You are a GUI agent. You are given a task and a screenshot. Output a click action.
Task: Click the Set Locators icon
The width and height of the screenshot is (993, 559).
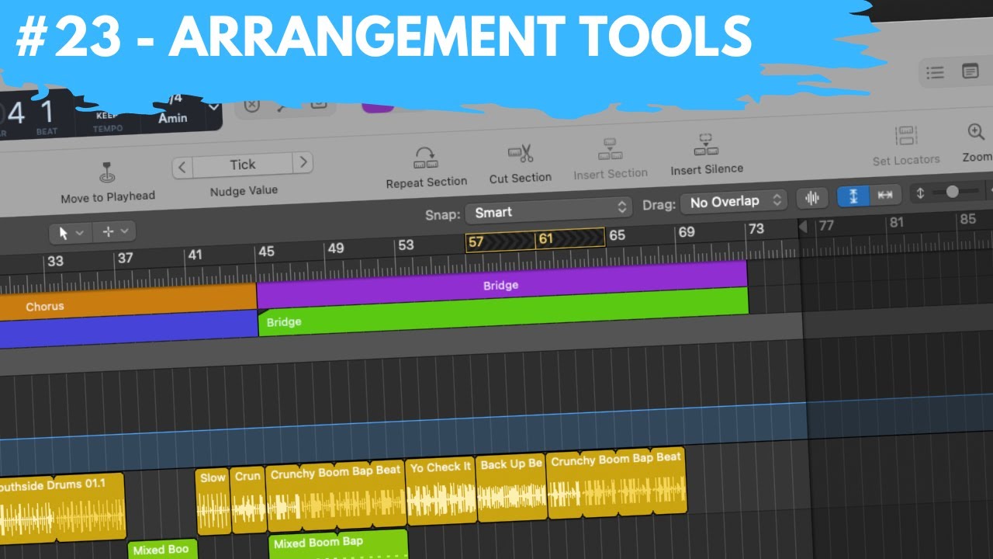[x=905, y=137]
